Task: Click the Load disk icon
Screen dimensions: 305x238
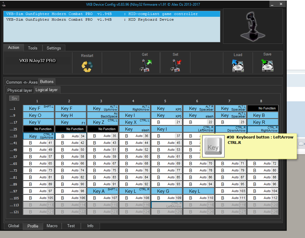Action: (x=238, y=66)
